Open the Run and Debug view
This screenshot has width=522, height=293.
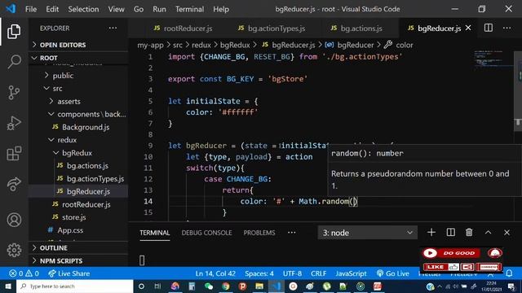click(x=14, y=123)
